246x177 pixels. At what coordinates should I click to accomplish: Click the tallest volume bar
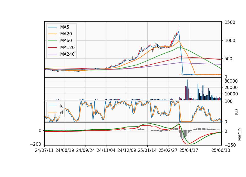pyautogui.click(x=187, y=90)
